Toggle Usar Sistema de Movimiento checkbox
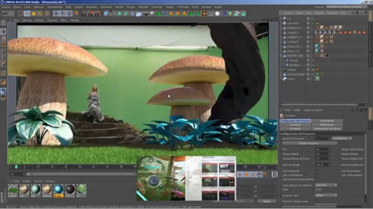Screen dimensions: 373x209 (x=316, y=179)
